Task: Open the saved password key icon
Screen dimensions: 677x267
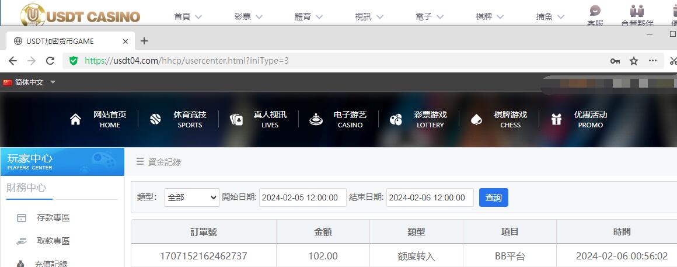Action: point(615,61)
